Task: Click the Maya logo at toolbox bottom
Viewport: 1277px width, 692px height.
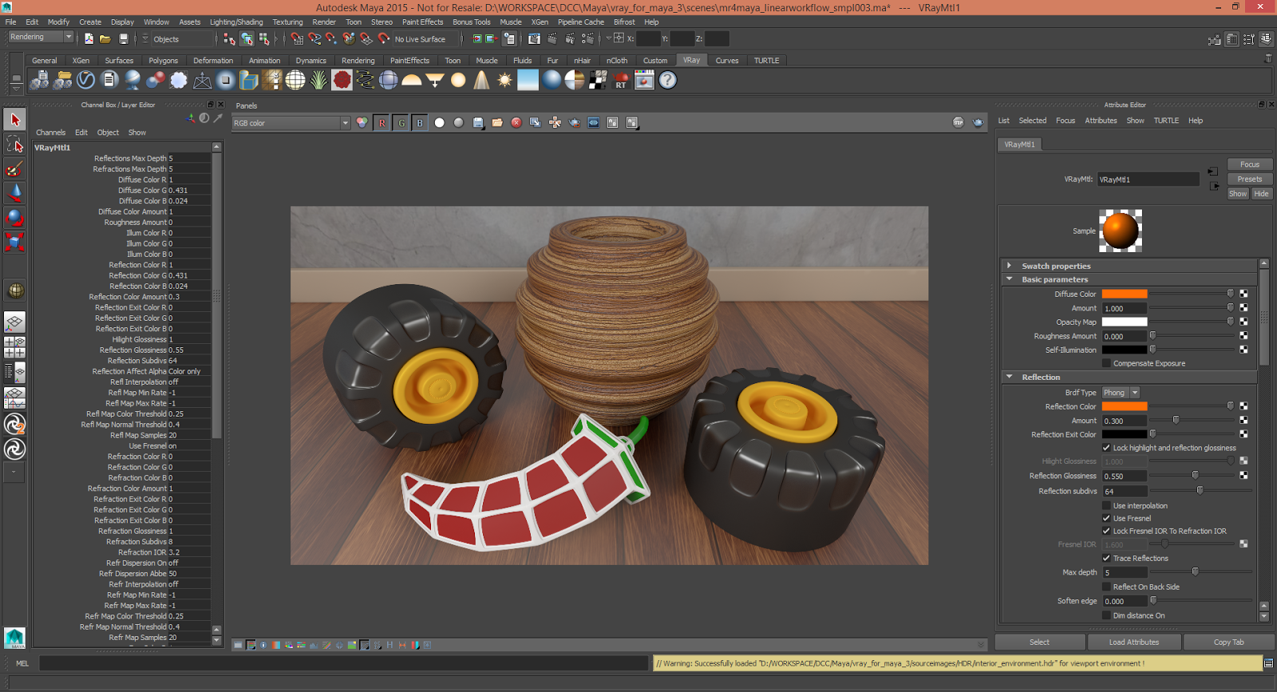Action: (x=14, y=638)
